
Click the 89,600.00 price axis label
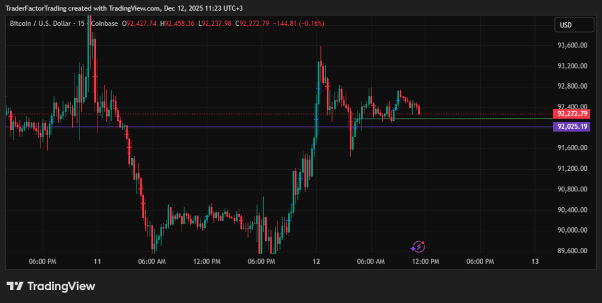point(572,251)
